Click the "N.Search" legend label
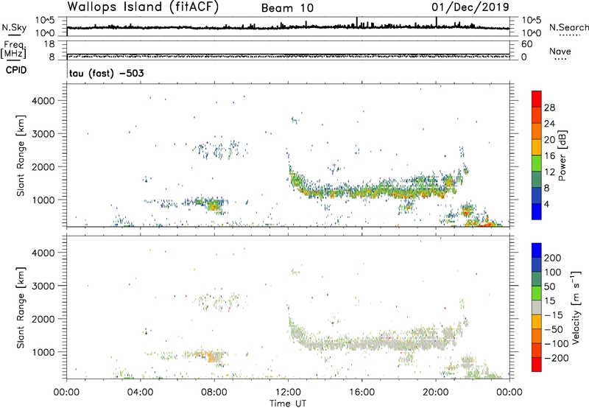The width and height of the screenshot is (589, 408). point(568,27)
